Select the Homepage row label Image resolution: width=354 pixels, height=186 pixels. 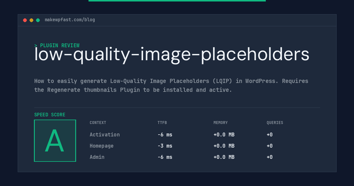(101, 146)
